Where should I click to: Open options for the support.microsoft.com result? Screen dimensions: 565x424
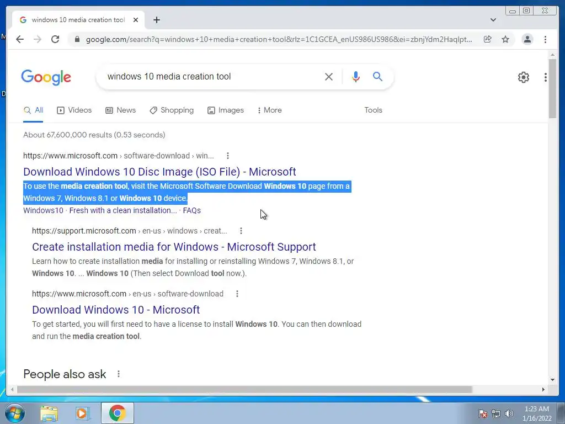click(x=241, y=231)
